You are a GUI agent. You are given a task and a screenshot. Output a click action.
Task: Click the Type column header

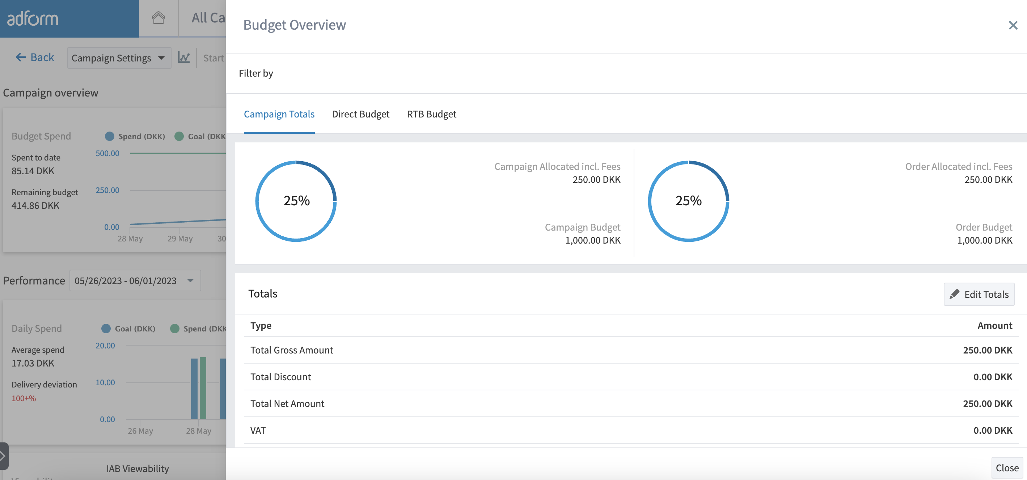(261, 325)
